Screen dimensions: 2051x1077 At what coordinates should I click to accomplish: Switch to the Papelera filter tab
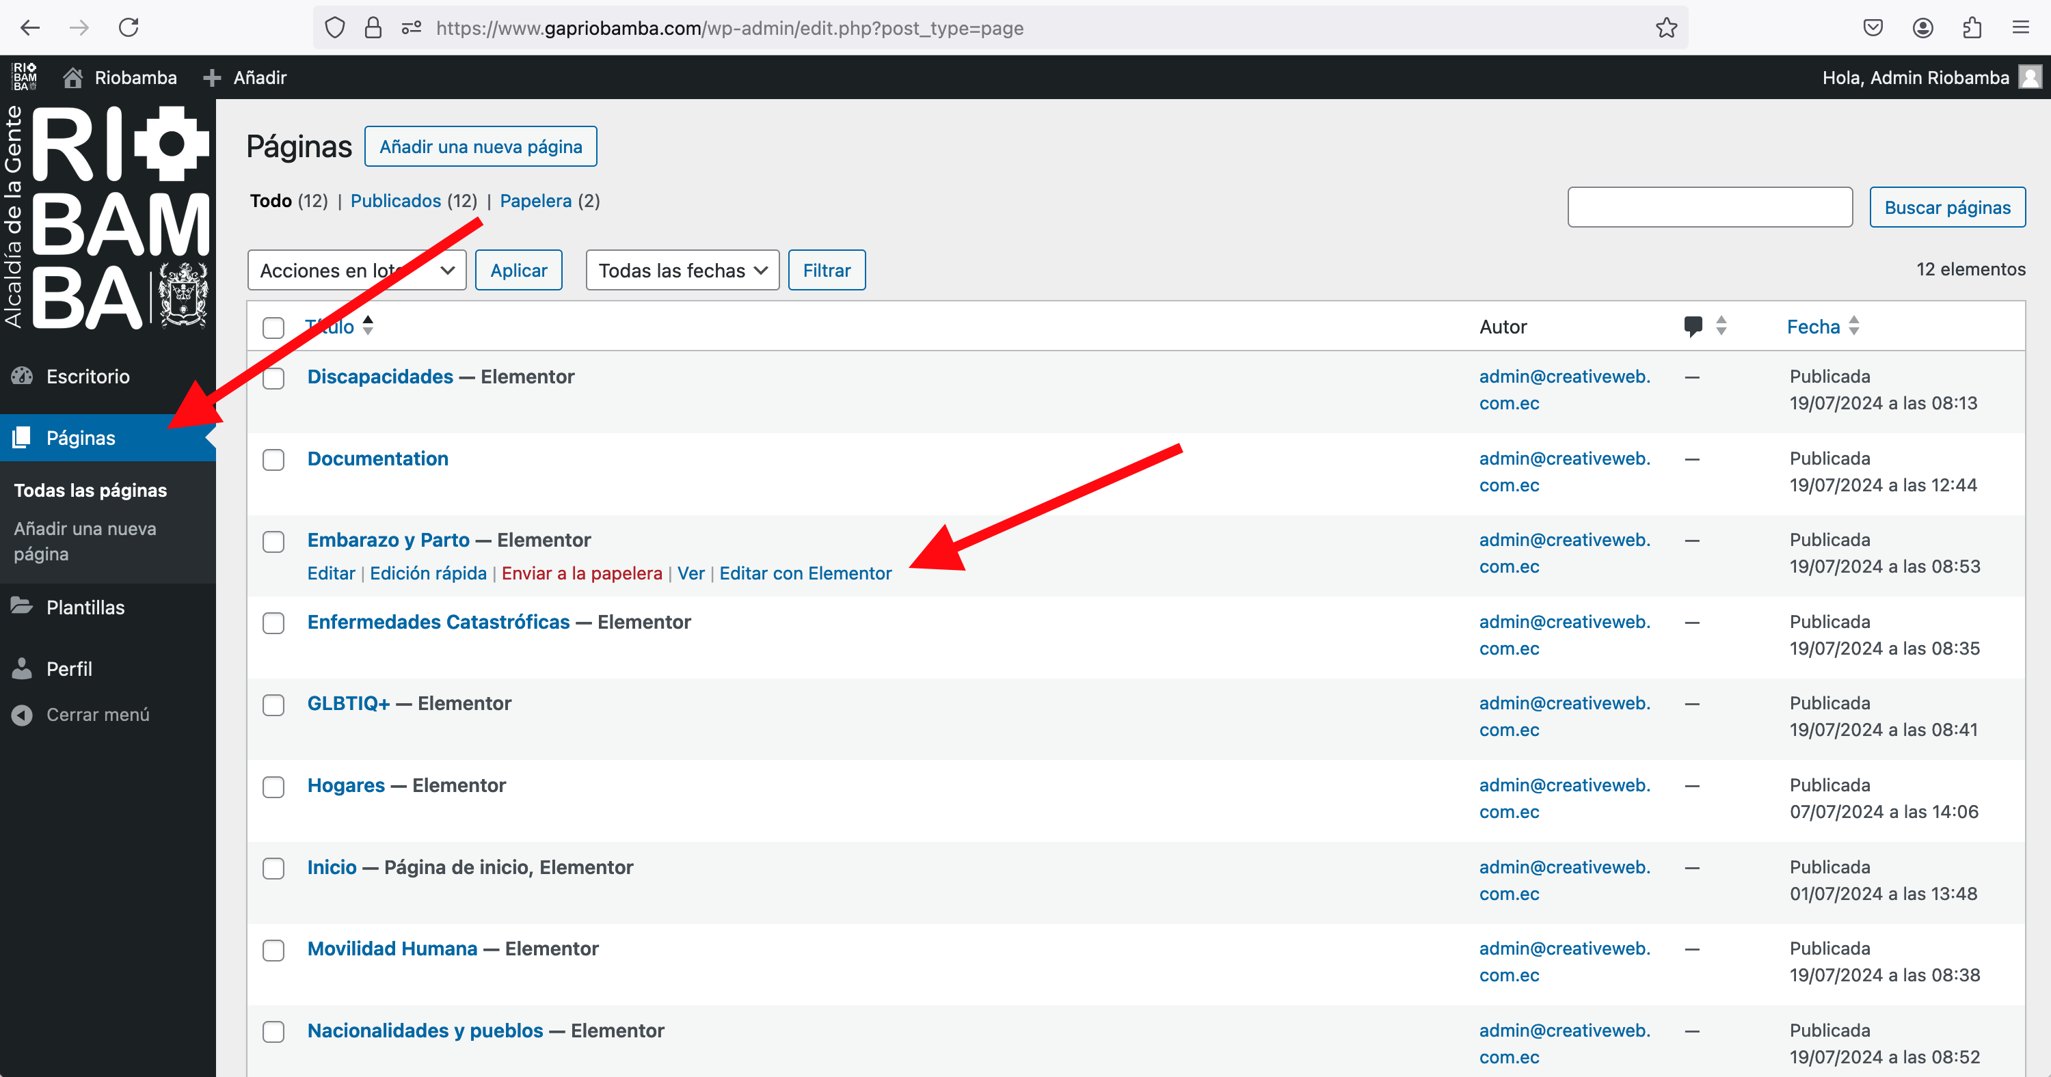tap(535, 201)
